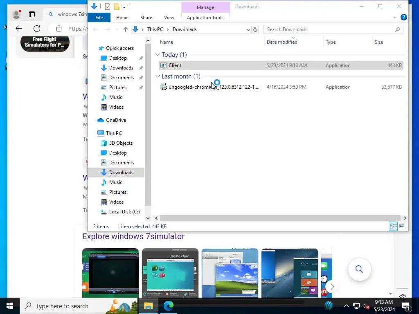Click file list horizontal scroll right arrow
The width and height of the screenshot is (419, 314).
coord(405,218)
